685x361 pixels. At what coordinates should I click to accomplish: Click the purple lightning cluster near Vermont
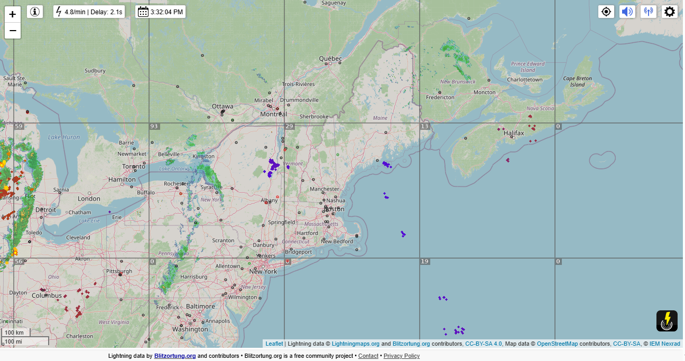[x=274, y=166]
